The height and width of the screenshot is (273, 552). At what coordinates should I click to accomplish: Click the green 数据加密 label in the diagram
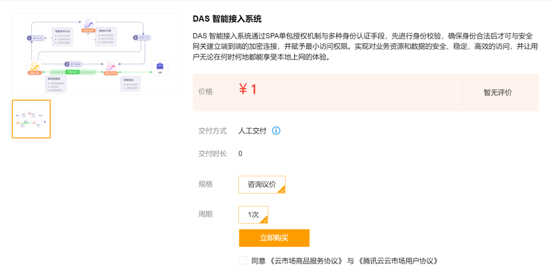pos(73,72)
